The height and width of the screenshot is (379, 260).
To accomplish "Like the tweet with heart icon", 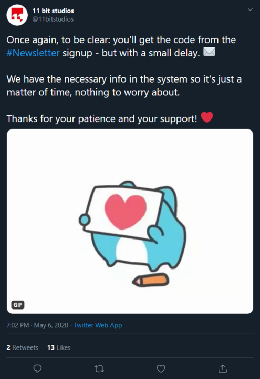I will 161,368.
